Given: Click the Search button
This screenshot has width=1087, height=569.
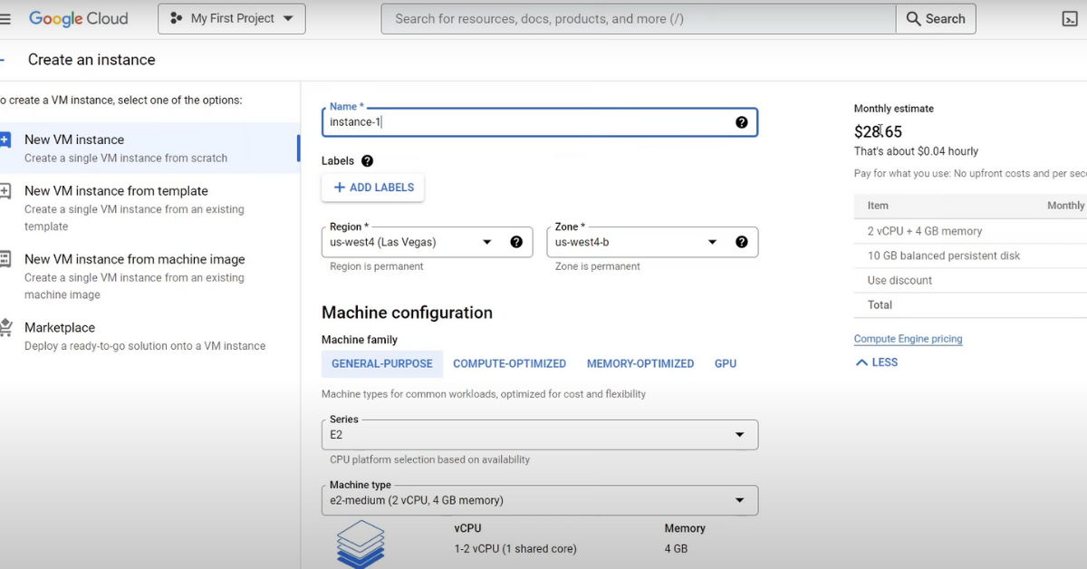Looking at the screenshot, I should 936,18.
